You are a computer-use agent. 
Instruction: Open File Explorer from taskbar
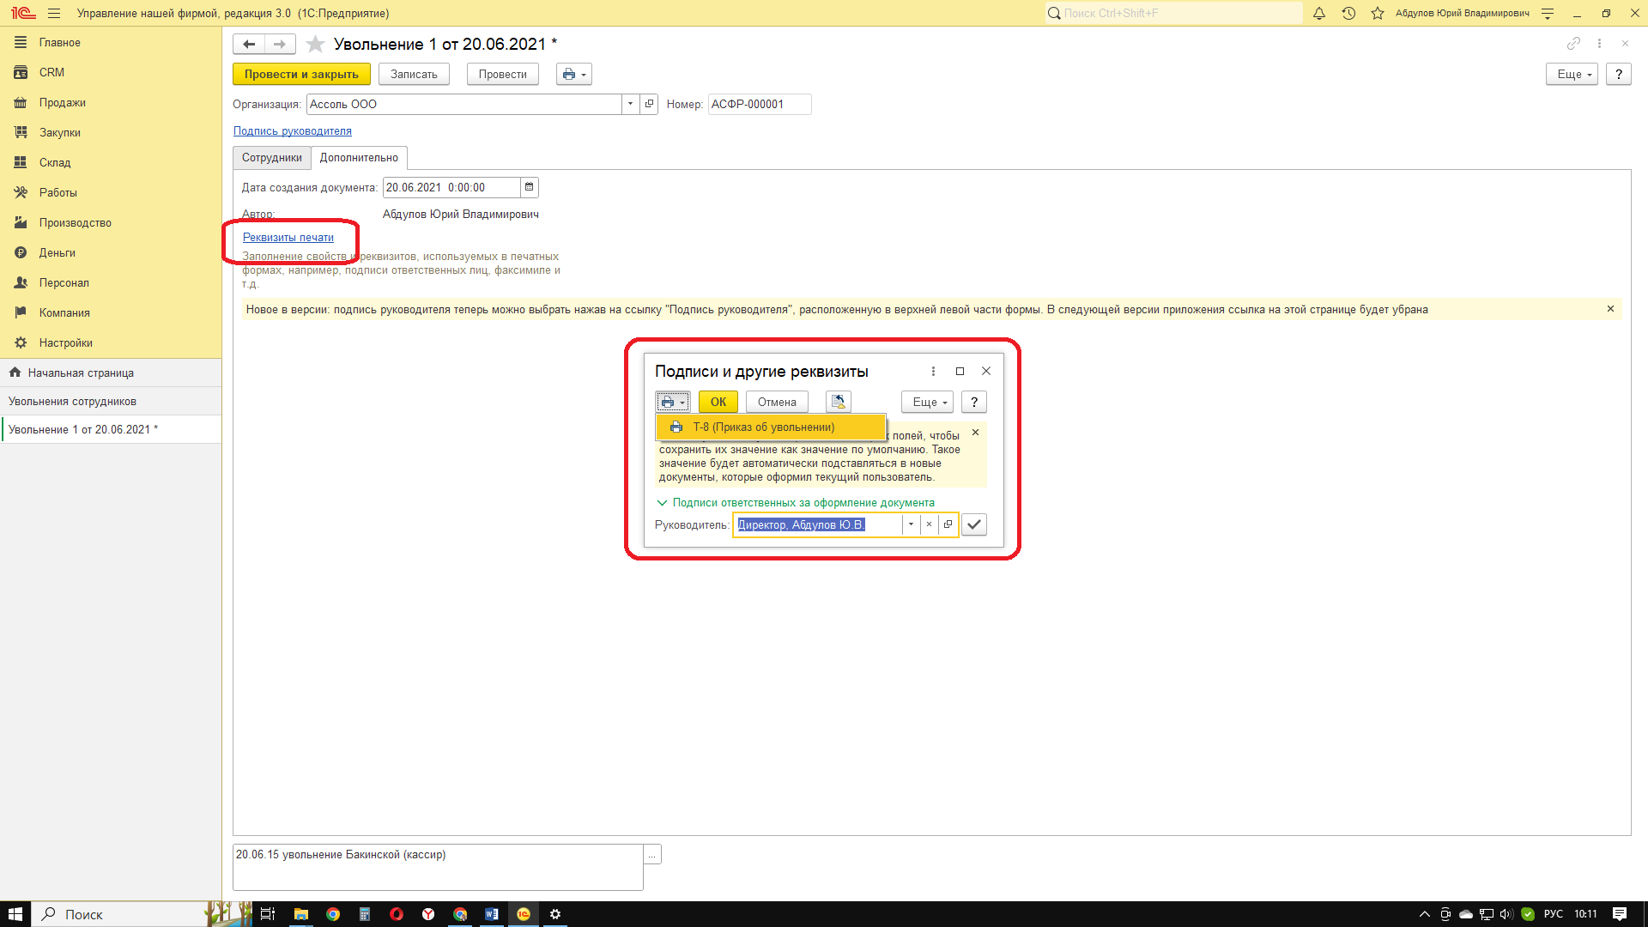pos(301,914)
